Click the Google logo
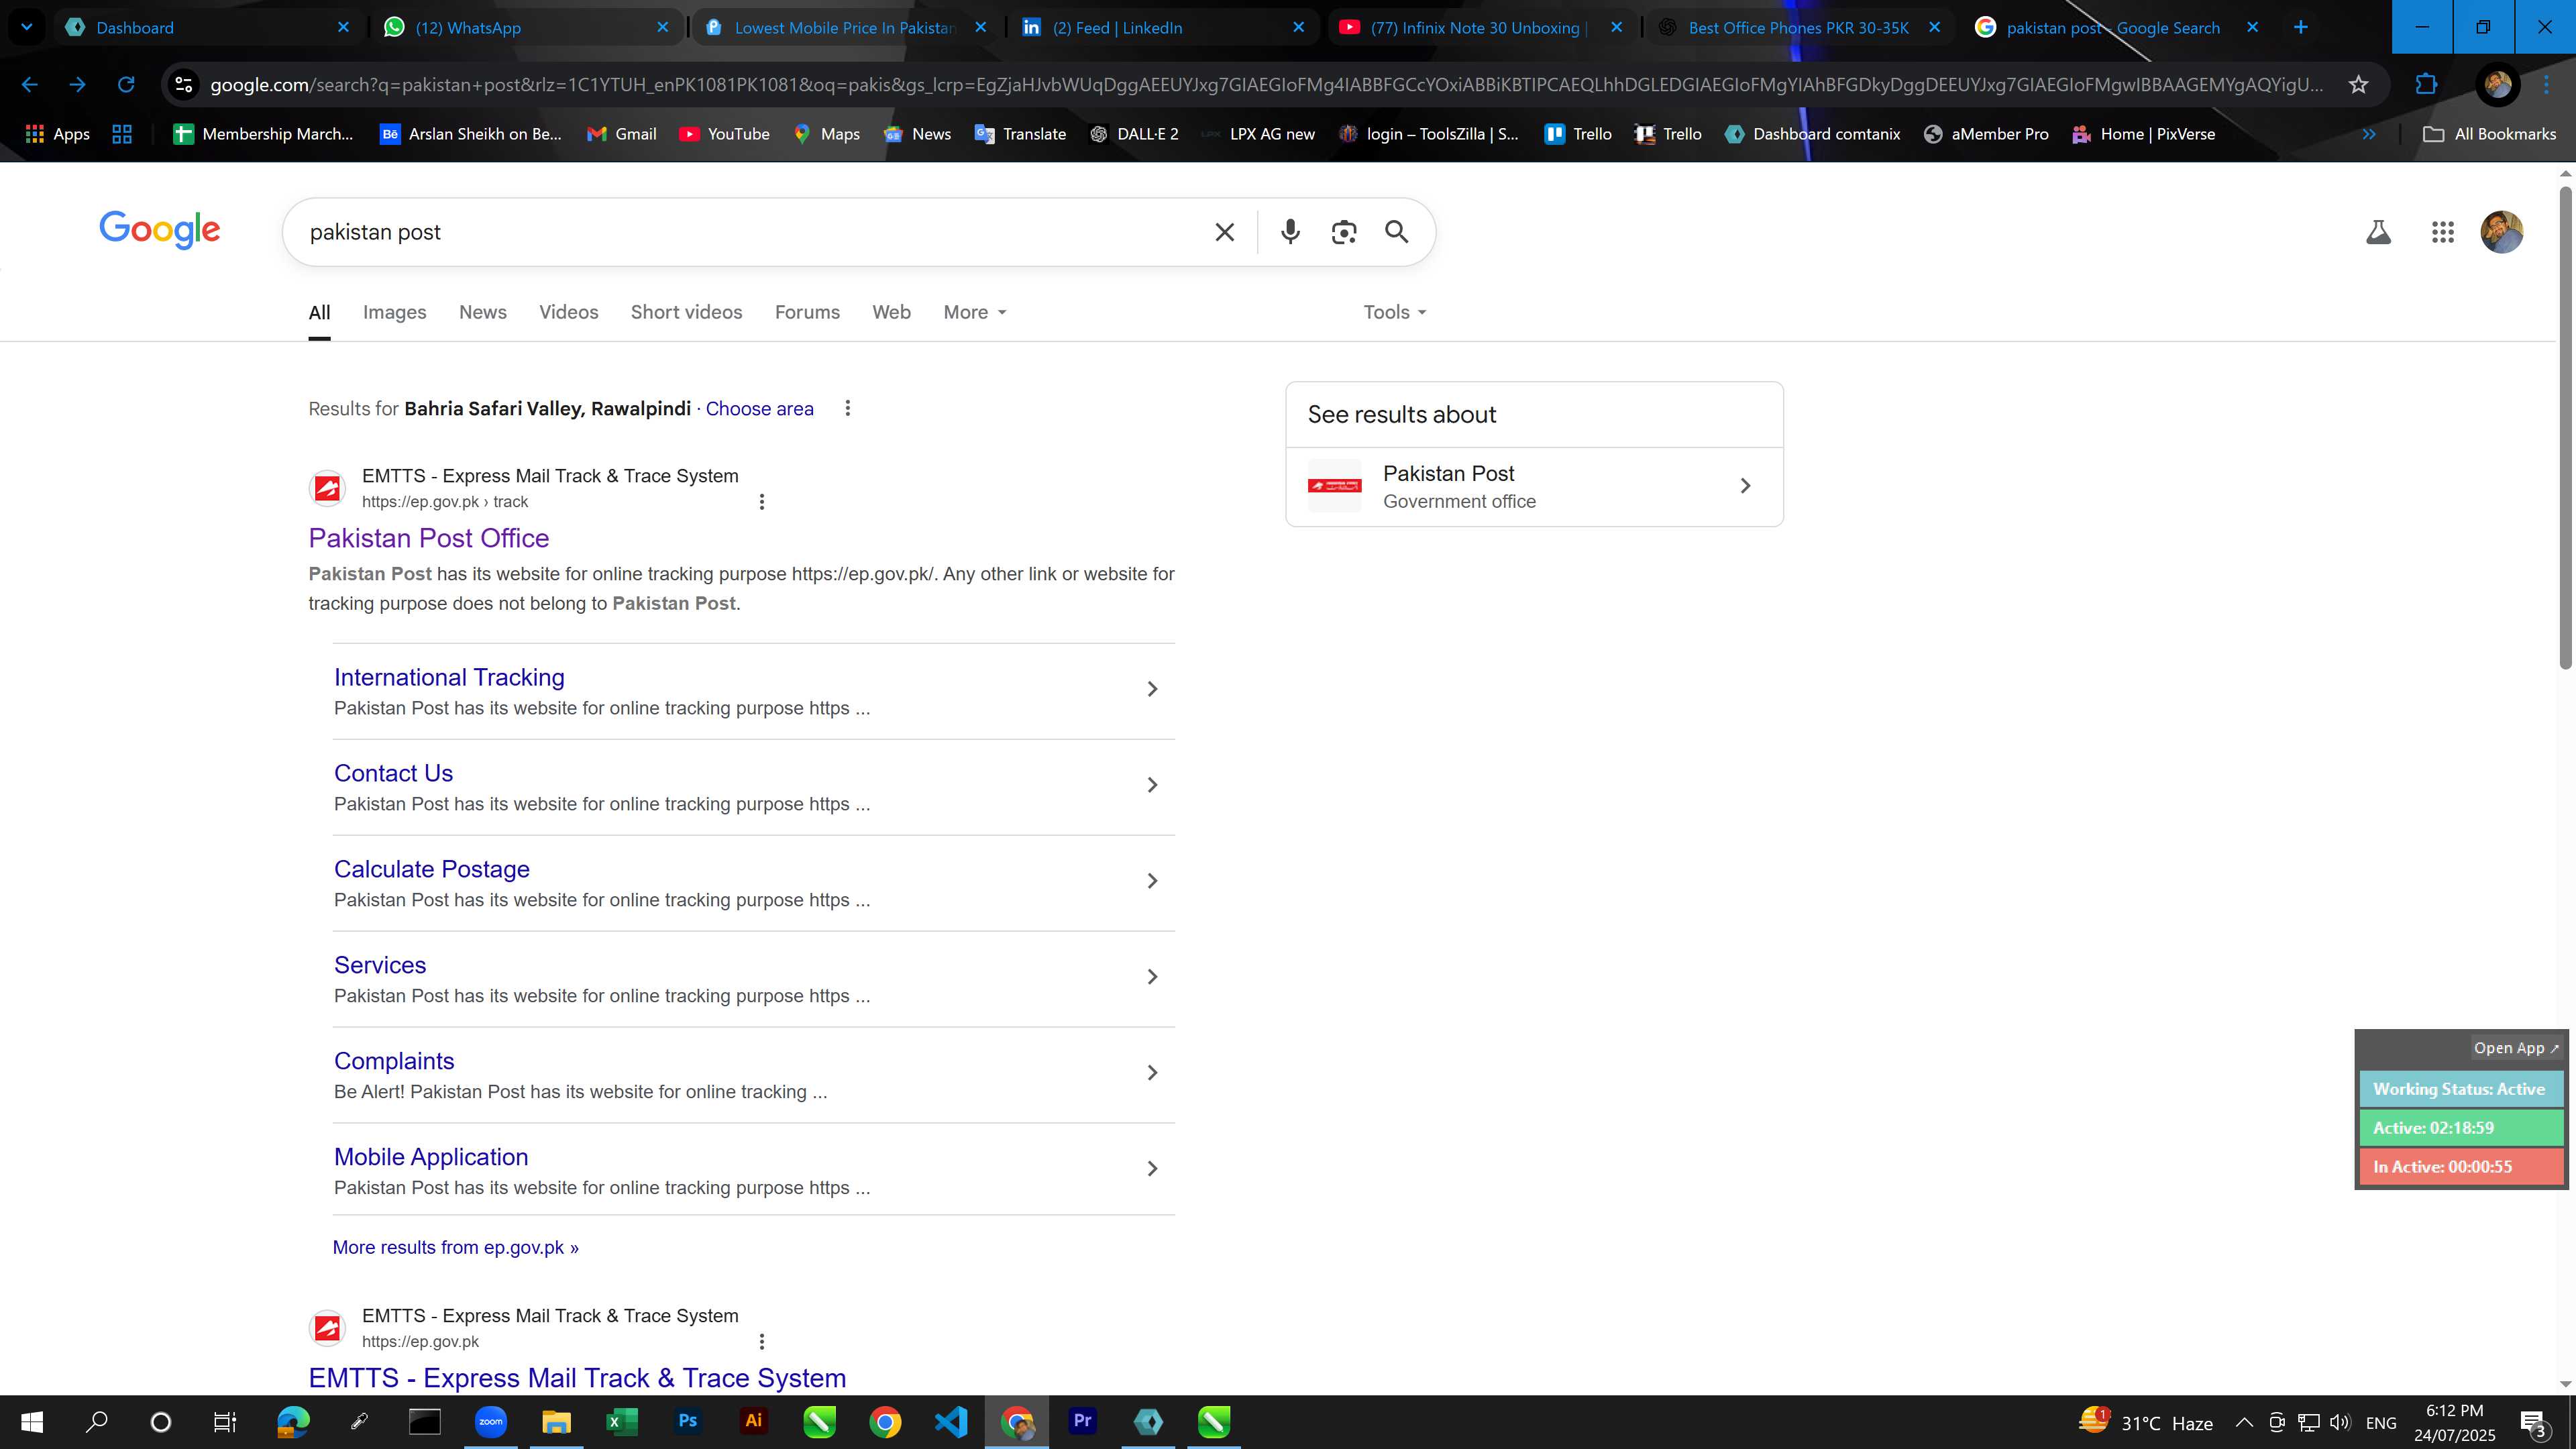 tap(160, 230)
